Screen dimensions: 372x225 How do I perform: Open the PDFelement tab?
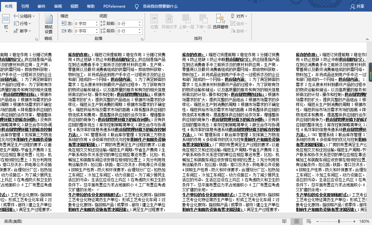tap(114, 6)
